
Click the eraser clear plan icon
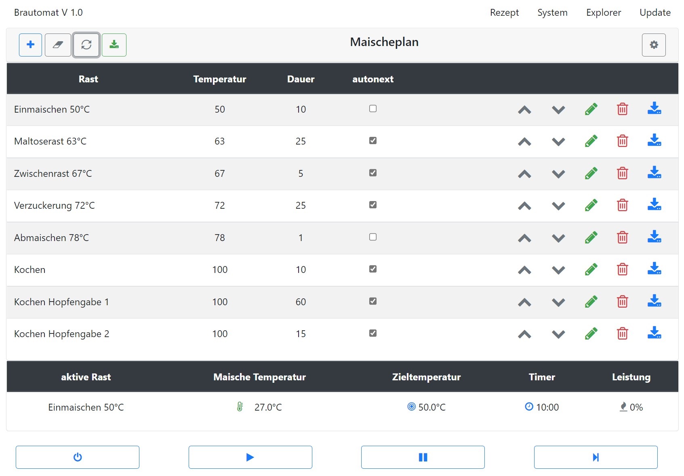pos(58,45)
